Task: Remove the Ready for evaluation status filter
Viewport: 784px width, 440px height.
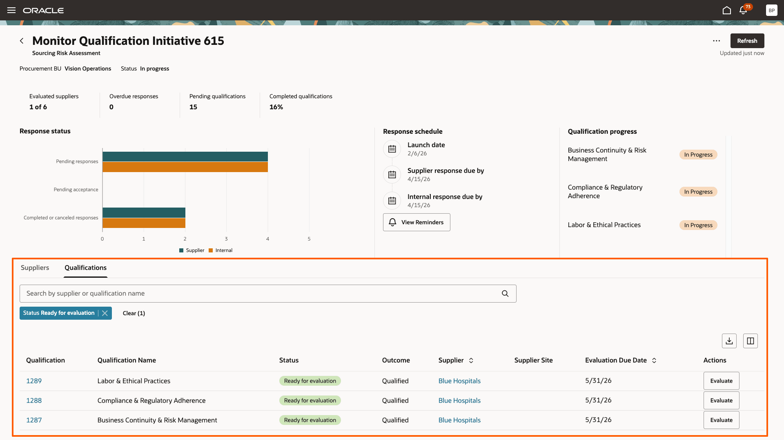Action: click(105, 313)
